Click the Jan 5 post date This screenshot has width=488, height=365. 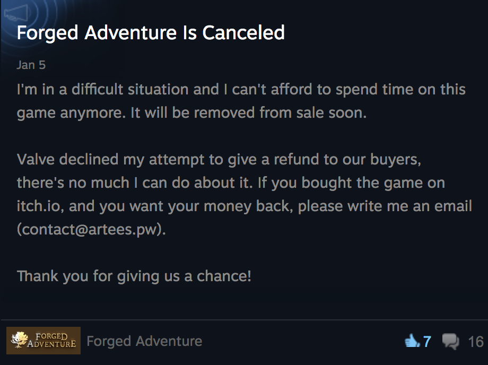(x=31, y=65)
